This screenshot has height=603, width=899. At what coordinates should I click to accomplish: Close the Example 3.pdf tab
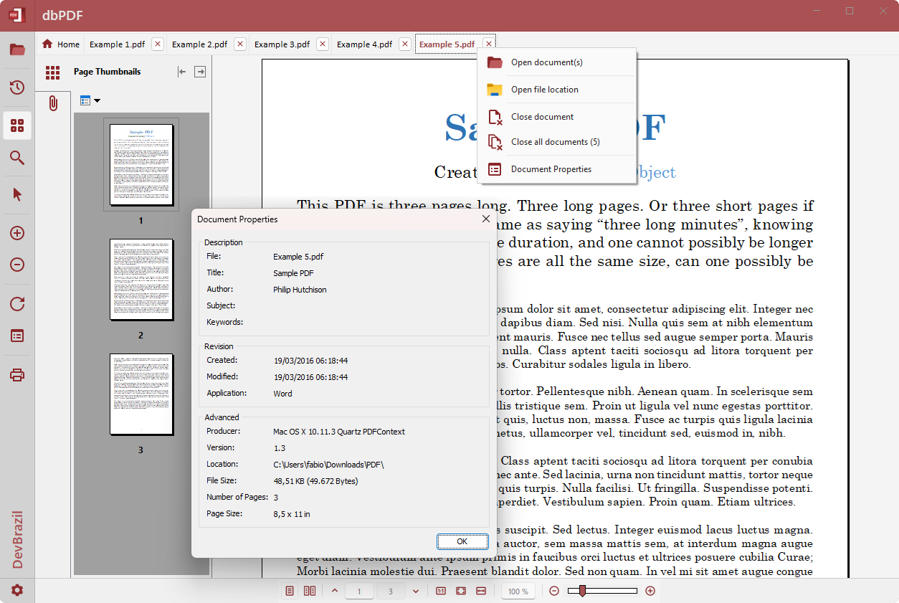coord(323,44)
